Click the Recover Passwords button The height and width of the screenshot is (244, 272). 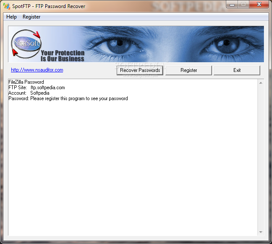pos(140,70)
